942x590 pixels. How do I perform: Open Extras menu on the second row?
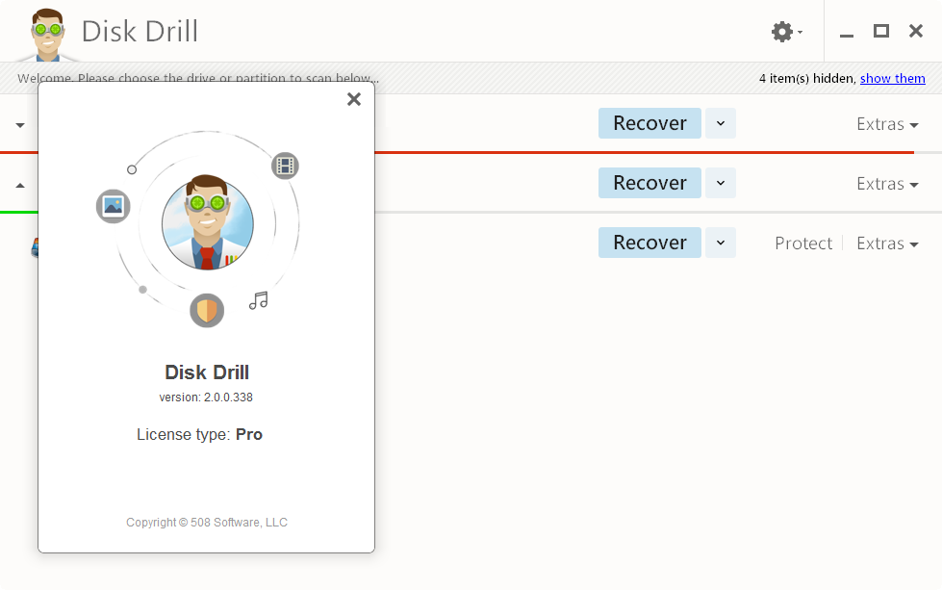click(x=887, y=184)
